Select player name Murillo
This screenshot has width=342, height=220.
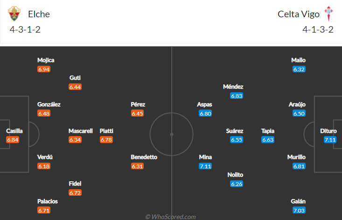point(296,157)
